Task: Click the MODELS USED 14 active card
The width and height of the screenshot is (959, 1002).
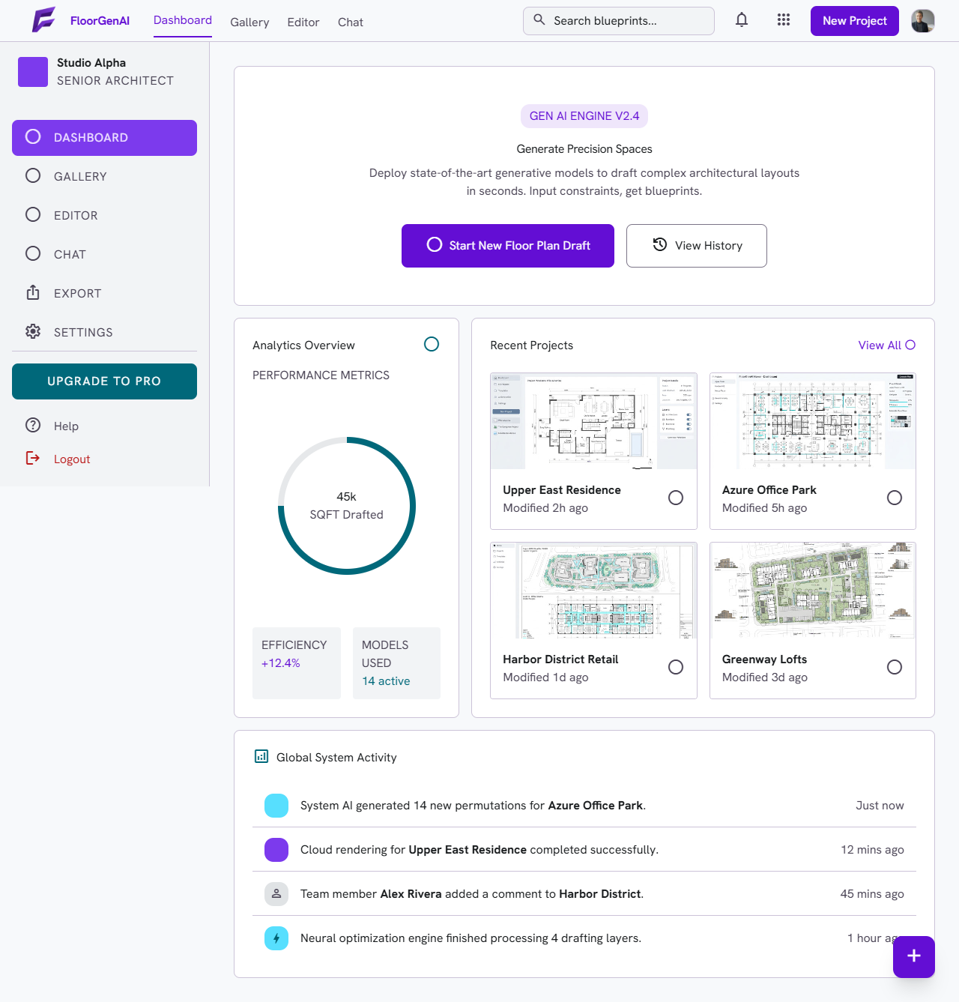Action: (396, 663)
